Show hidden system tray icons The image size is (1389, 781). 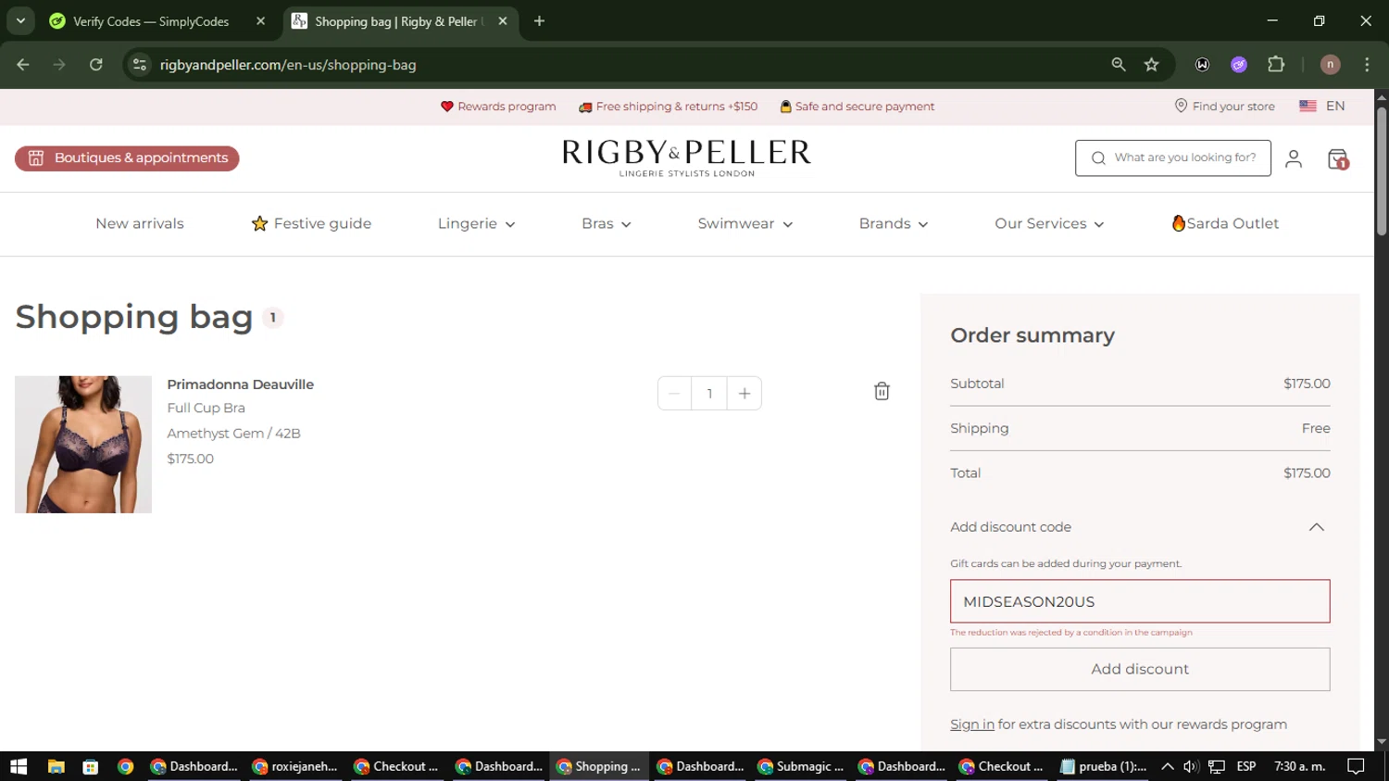(x=1168, y=766)
